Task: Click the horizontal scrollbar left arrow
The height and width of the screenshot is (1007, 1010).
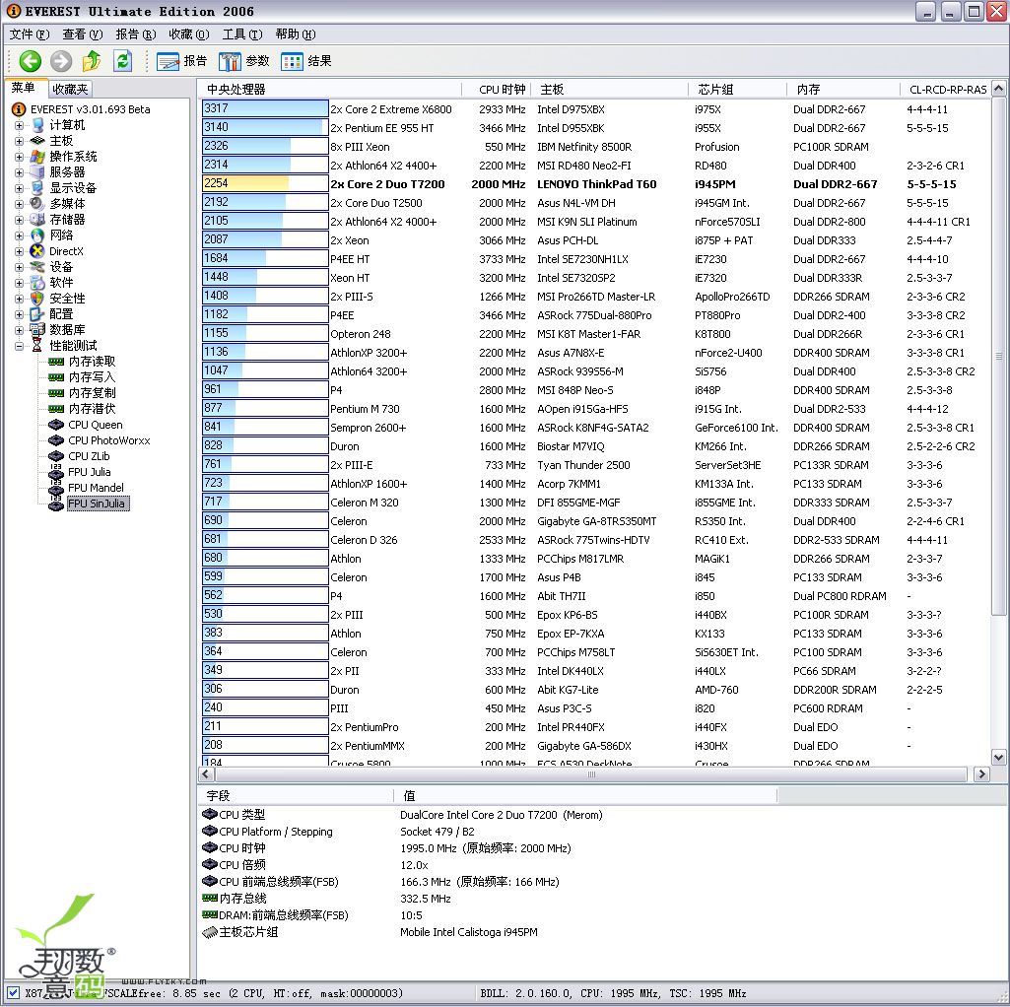Action: (206, 773)
